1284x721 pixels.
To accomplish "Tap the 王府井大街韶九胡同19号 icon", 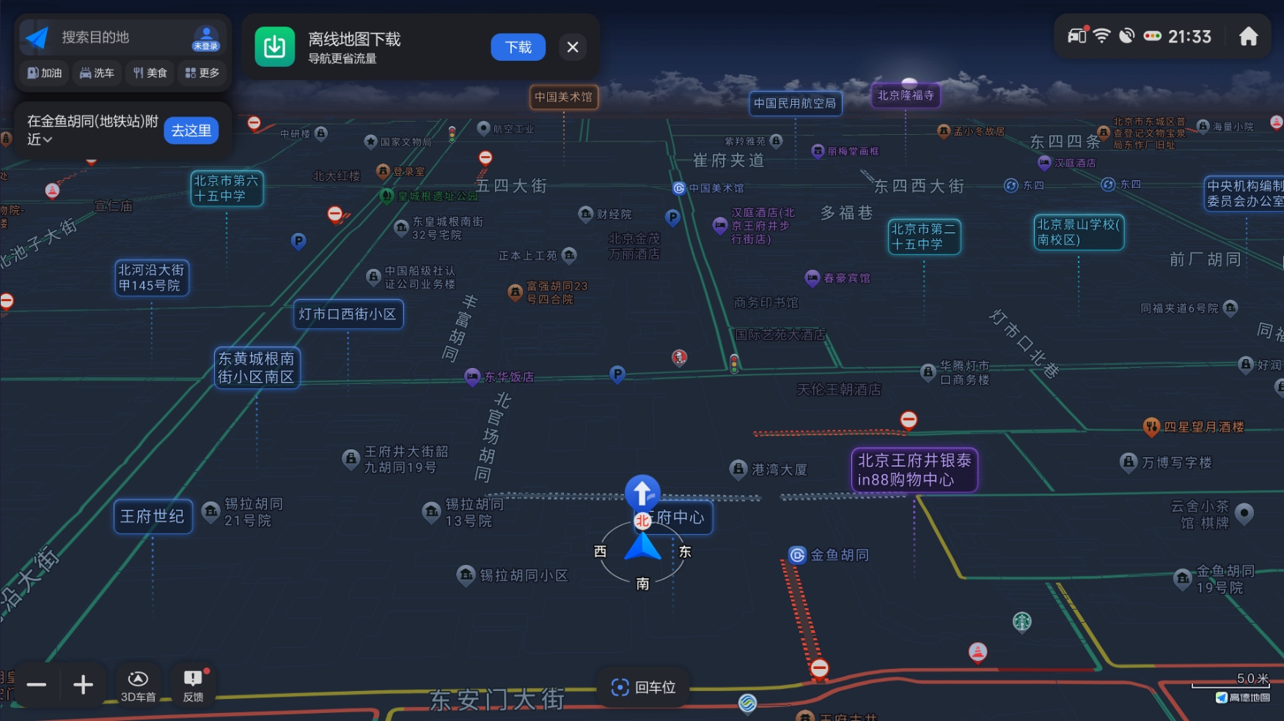I will pyautogui.click(x=351, y=459).
